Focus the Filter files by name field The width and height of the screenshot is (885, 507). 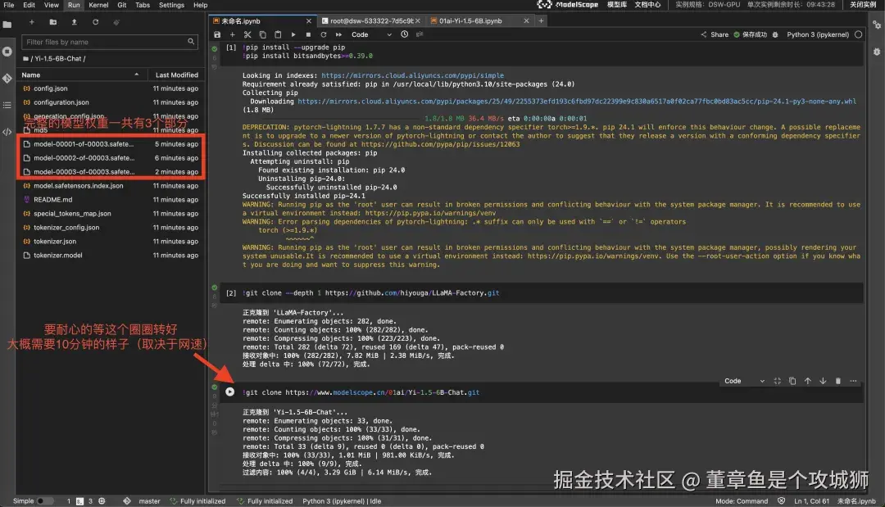click(110, 42)
